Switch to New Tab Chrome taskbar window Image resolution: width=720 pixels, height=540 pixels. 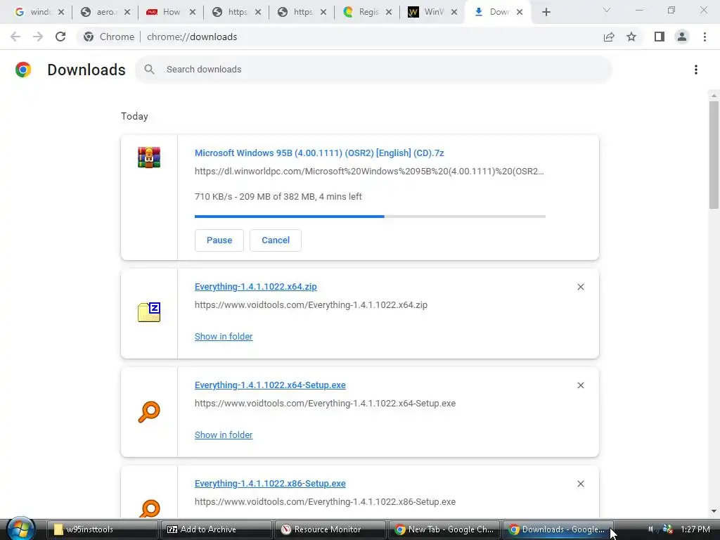(x=444, y=529)
